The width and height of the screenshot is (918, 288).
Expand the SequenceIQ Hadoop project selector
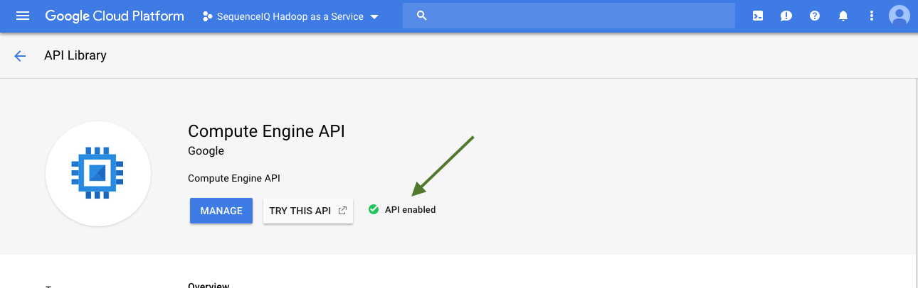(x=290, y=16)
